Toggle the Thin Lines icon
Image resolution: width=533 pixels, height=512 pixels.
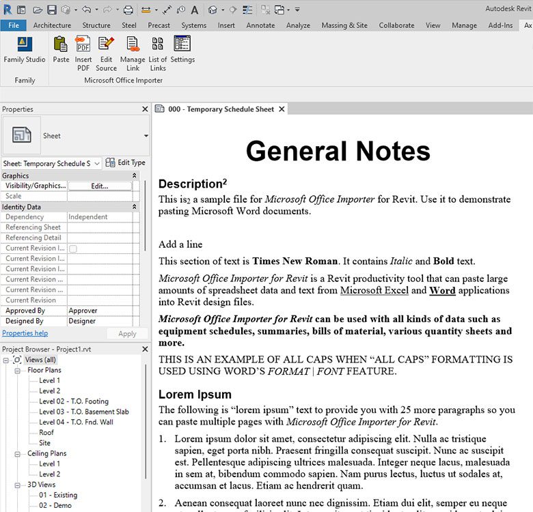coord(247,10)
